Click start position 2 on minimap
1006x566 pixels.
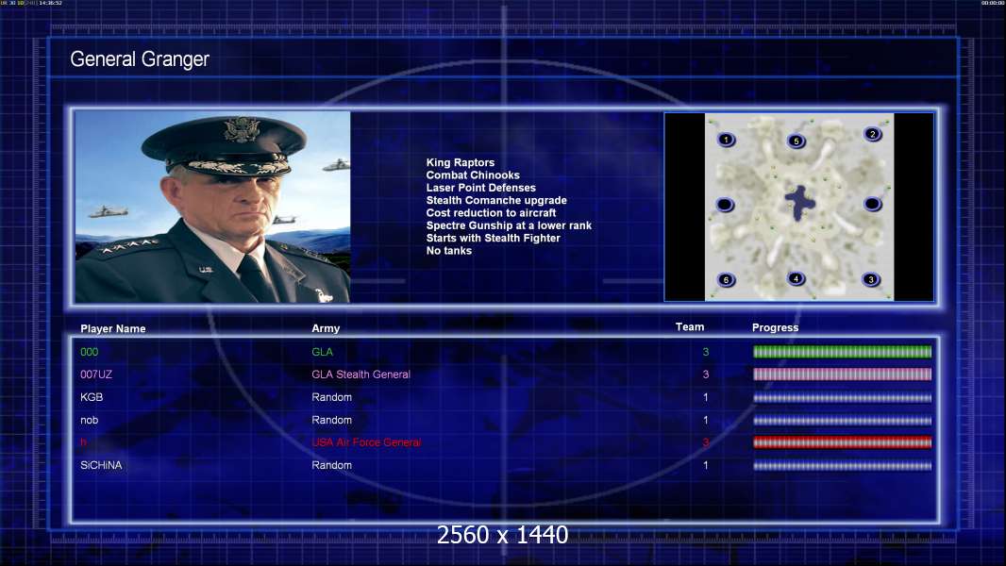pos(872,134)
